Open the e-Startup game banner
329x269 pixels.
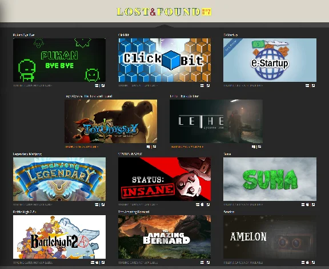270,60
